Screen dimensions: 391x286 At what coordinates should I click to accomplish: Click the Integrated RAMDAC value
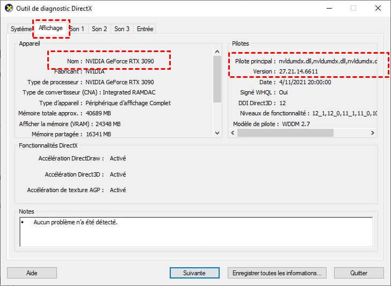coord(129,92)
